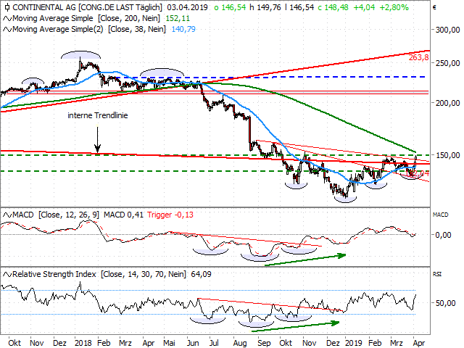Viewport: 464px width, 348px height.
Task: Click the 2019 year label on timeline
Action: pyautogui.click(x=354, y=343)
